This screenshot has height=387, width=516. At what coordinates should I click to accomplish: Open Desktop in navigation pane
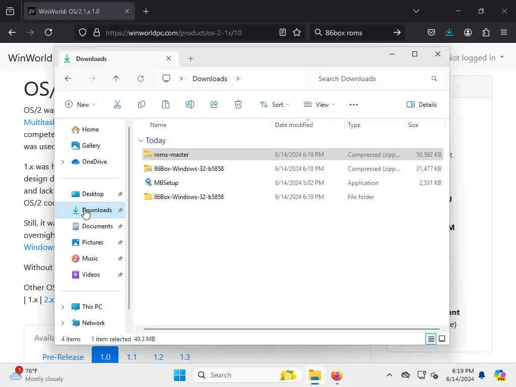(90, 194)
